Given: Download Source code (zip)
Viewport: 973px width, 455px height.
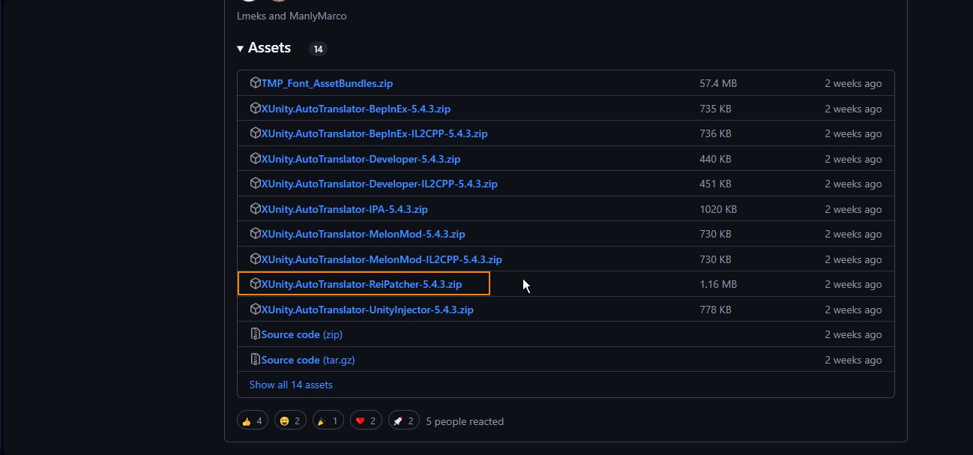Looking at the screenshot, I should [301, 334].
